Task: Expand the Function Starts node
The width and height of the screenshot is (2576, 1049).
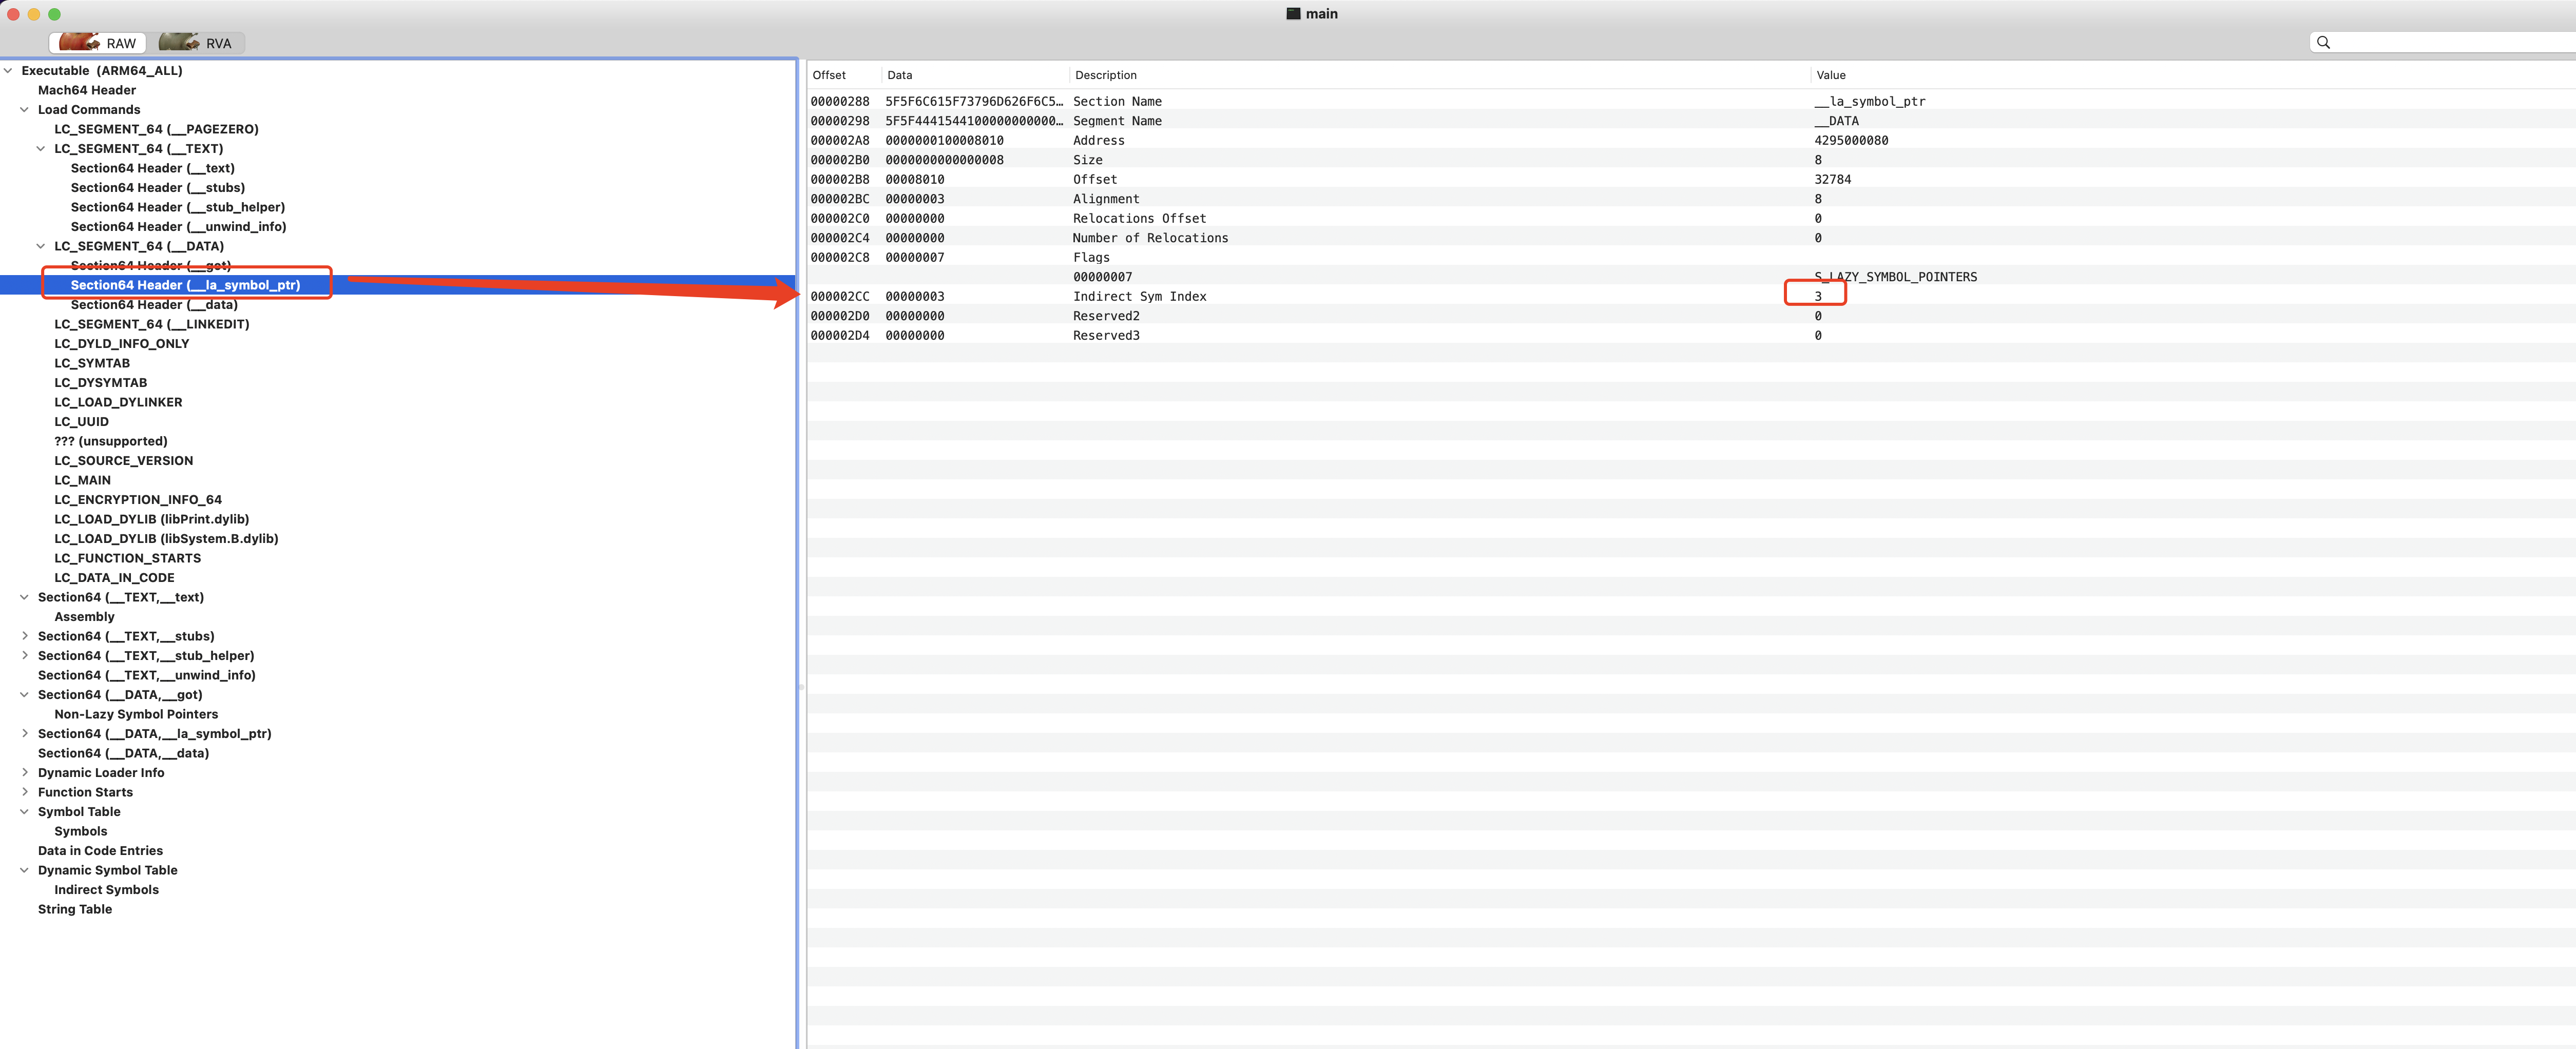Action: (25, 792)
